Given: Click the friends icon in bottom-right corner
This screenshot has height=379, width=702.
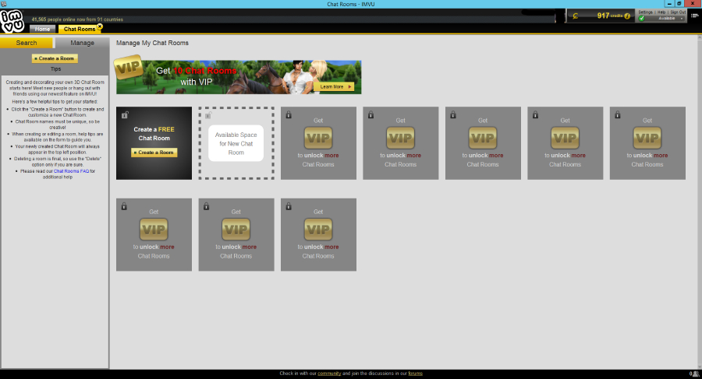Looking at the screenshot, I should (x=695, y=374).
